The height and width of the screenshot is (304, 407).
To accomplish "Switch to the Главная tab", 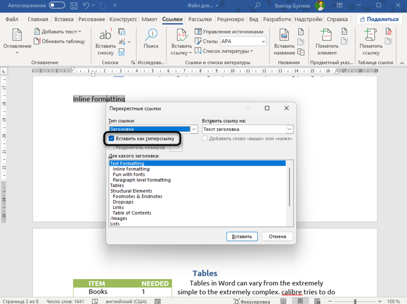I will coord(38,19).
